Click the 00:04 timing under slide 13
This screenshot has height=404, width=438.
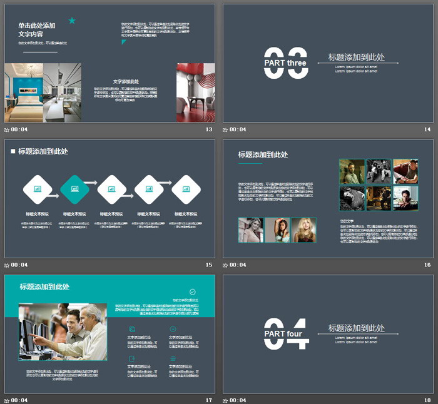[x=19, y=130]
